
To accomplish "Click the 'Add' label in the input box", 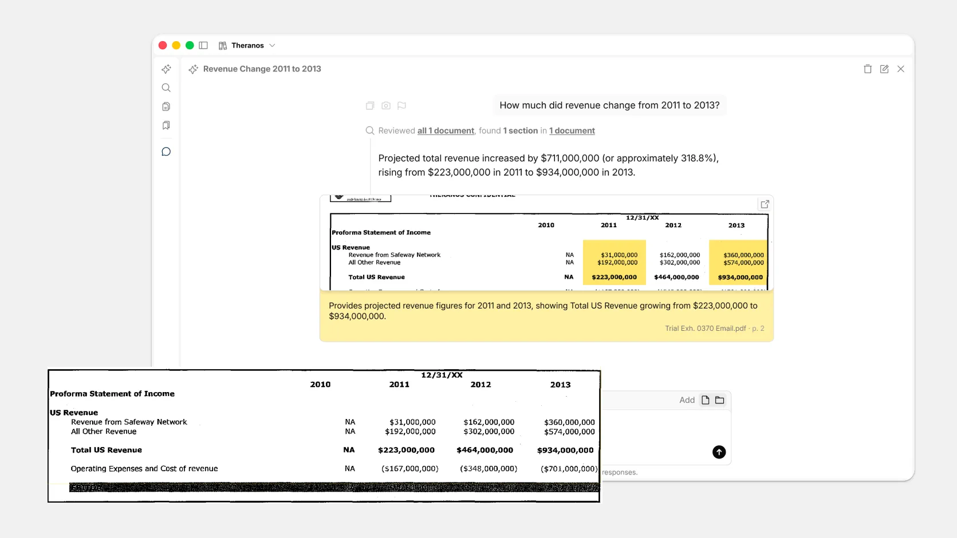I will click(x=687, y=400).
